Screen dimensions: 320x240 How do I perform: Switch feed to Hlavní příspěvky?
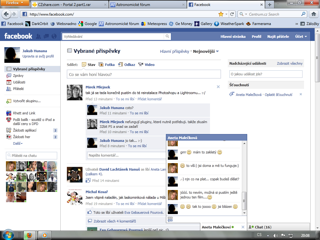pos(174,52)
